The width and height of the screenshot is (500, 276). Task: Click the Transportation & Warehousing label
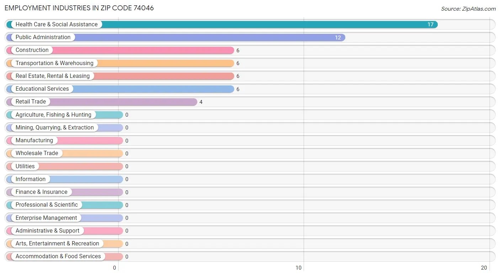(54, 63)
